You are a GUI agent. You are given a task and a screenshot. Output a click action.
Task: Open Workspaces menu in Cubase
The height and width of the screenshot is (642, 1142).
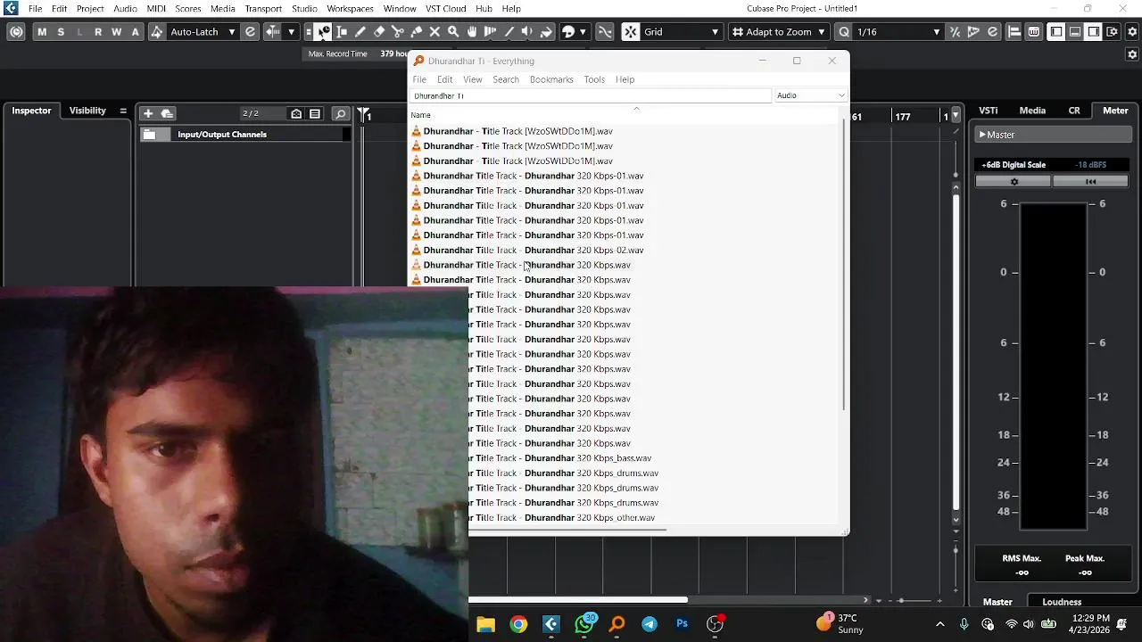pos(350,8)
